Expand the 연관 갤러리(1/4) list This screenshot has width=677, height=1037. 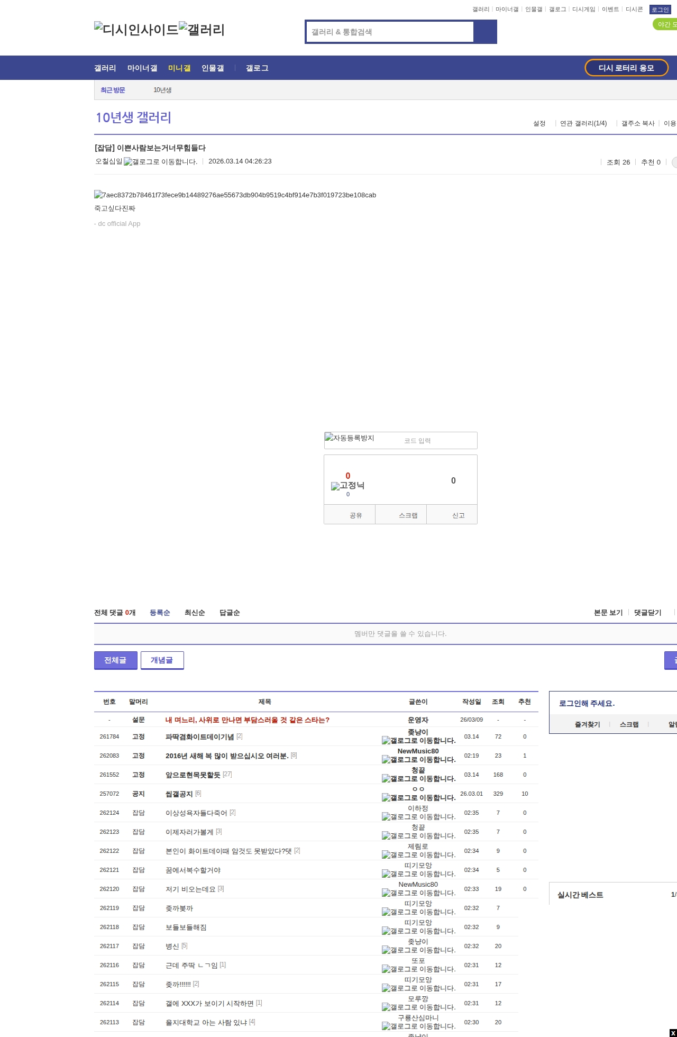[583, 123]
